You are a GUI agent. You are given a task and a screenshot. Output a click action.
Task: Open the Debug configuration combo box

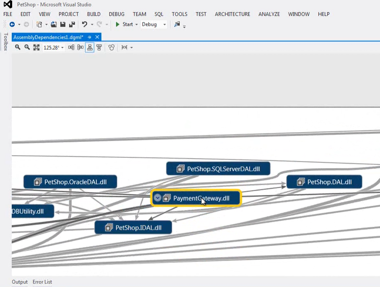coord(154,24)
